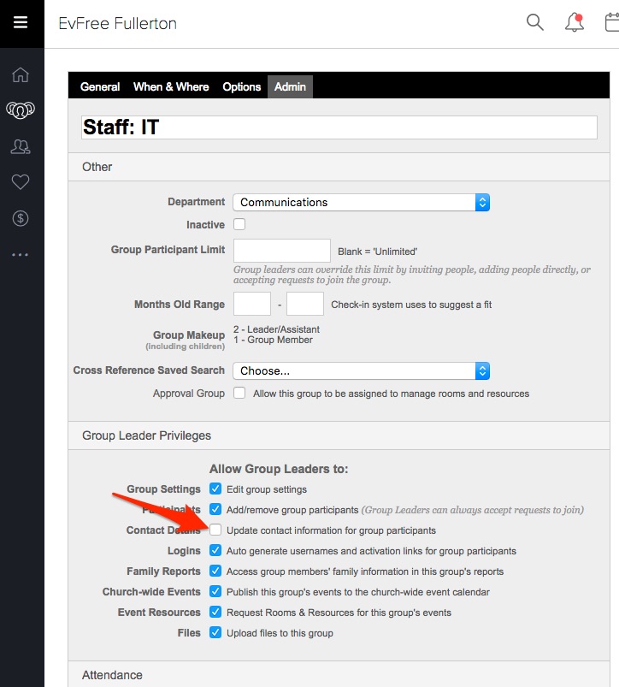The image size is (619, 687).
Task: Open the People icon in sidebar
Action: [21, 146]
